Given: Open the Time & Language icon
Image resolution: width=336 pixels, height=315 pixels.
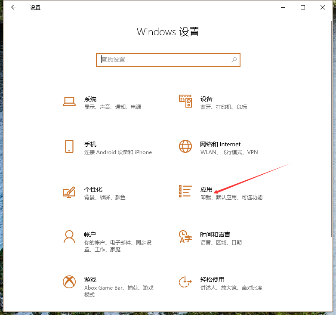Looking at the screenshot, I should 185,237.
